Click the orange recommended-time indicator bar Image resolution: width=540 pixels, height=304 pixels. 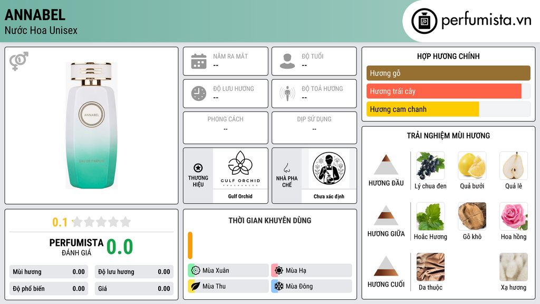pos(190,245)
